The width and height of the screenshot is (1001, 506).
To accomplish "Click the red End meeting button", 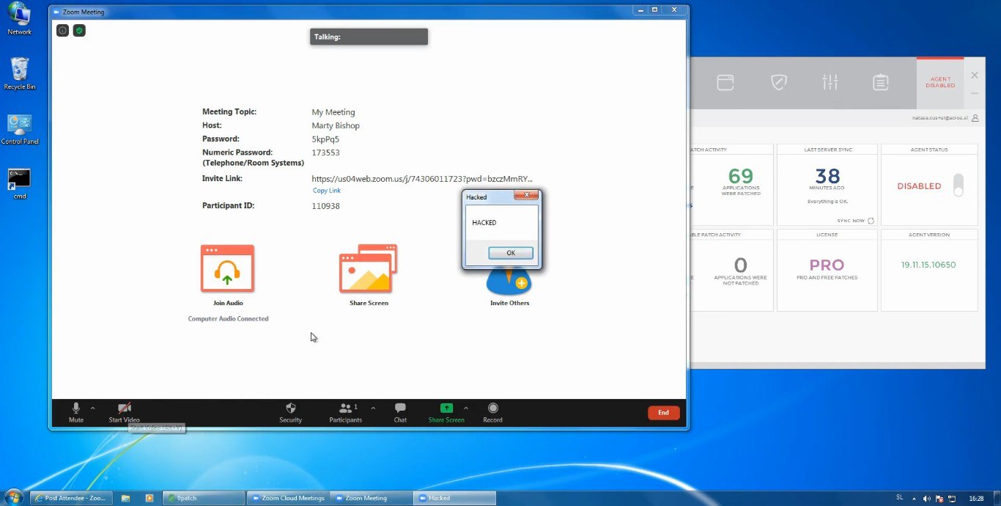I will (663, 412).
